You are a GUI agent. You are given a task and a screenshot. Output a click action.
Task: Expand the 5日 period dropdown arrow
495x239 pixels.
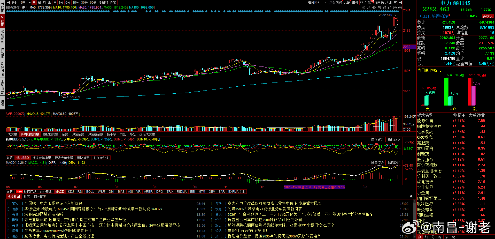(29, 3)
